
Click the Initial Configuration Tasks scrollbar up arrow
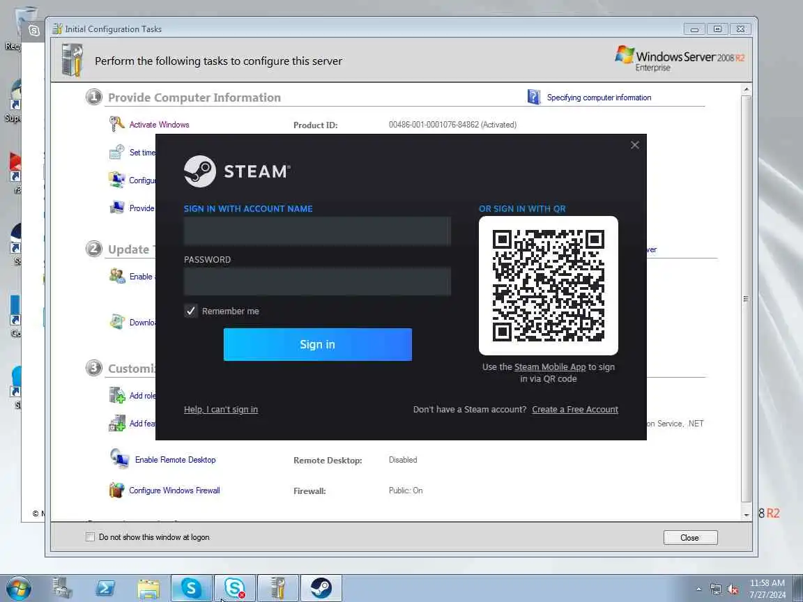[746, 90]
